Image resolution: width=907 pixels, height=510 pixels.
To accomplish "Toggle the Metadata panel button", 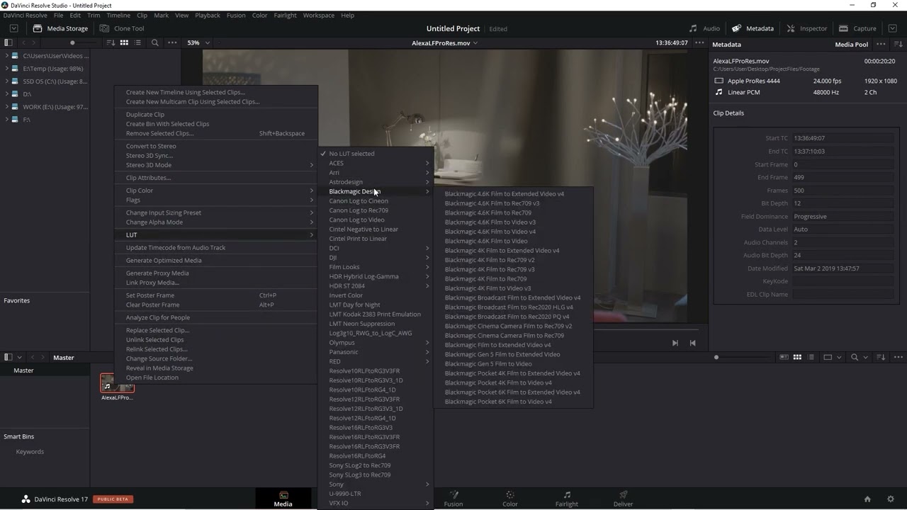I will pyautogui.click(x=753, y=28).
